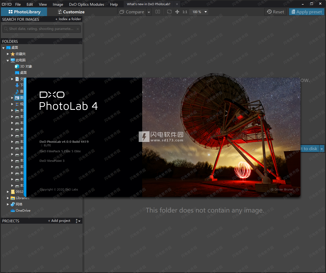Click the root Desktop monitor icon

point(8,48)
